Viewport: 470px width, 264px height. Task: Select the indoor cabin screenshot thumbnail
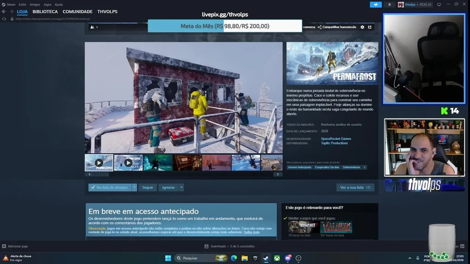coord(187,163)
